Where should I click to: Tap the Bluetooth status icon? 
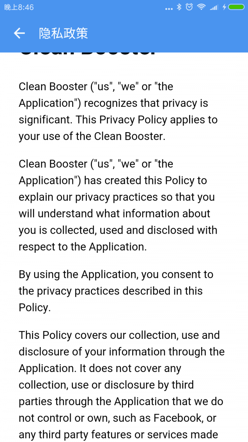(179, 7)
